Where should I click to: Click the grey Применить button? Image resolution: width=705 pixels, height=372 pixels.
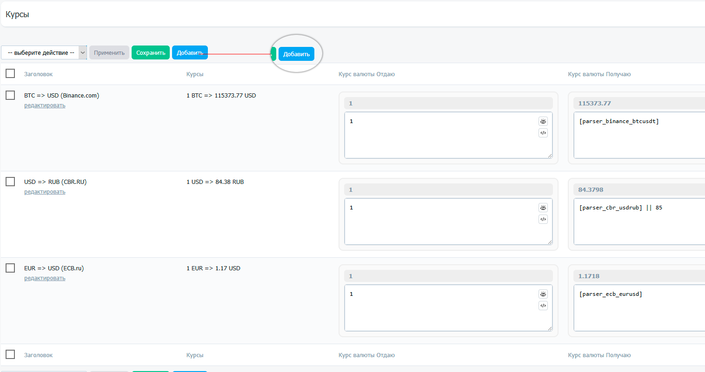[109, 53]
